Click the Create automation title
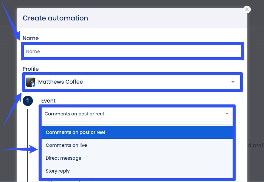Viewport: 264px width, 182px height. tap(55, 18)
